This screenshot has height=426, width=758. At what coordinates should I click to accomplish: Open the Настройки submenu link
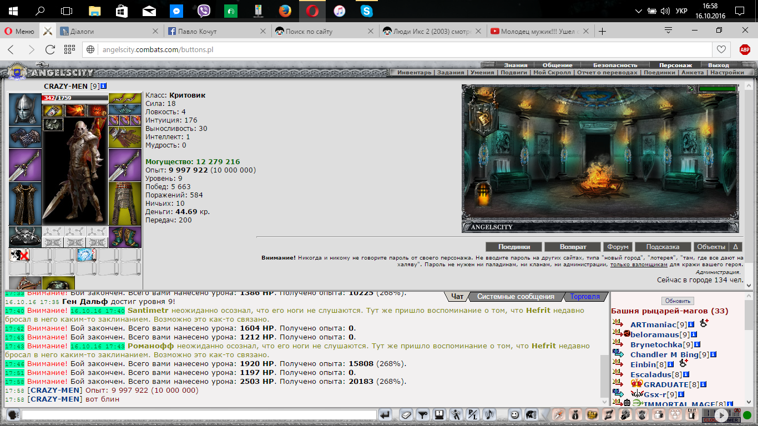point(727,72)
